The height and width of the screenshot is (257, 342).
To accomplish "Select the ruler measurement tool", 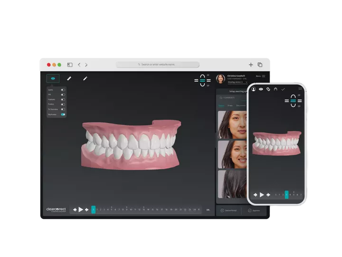I will [69, 78].
